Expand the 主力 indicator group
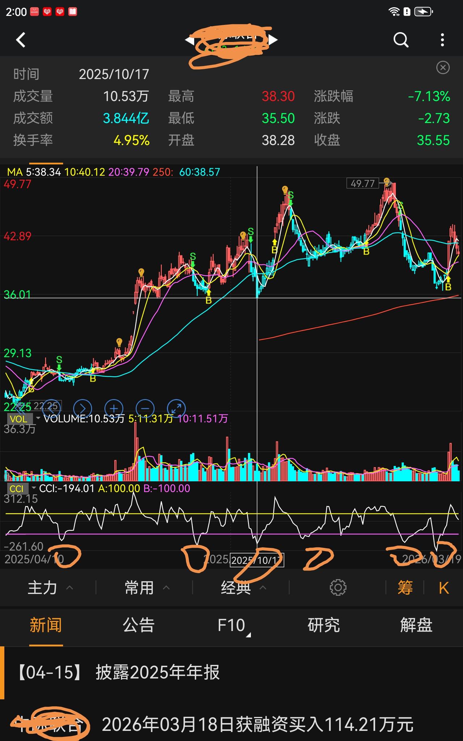 (50, 588)
